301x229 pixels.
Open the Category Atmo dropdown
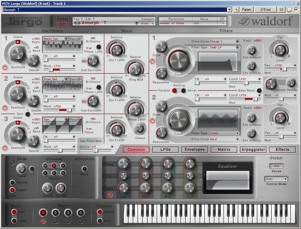tap(148, 24)
